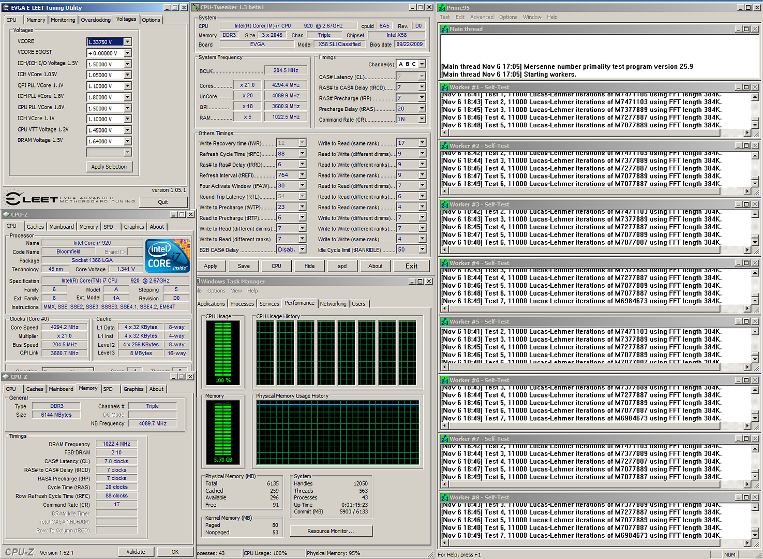Open the CPU VTT Voltage dropdown
The height and width of the screenshot is (559, 763).
128,130
